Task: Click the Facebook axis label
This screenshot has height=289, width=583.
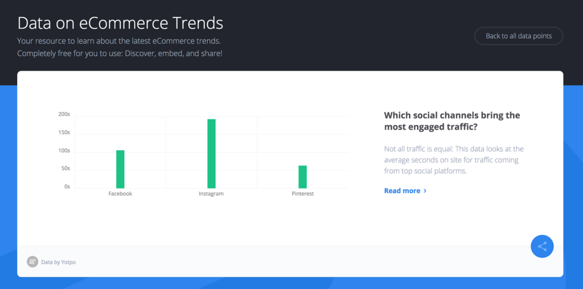Action: click(120, 194)
